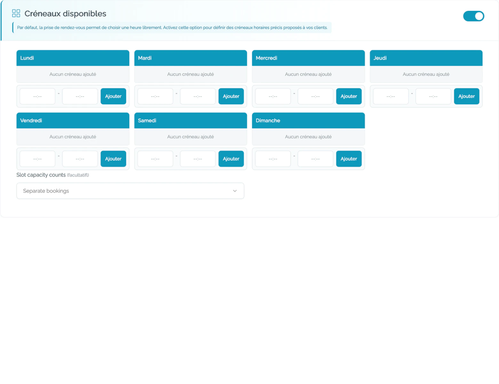Click the Créneaux disponibles heading

[x=65, y=13]
